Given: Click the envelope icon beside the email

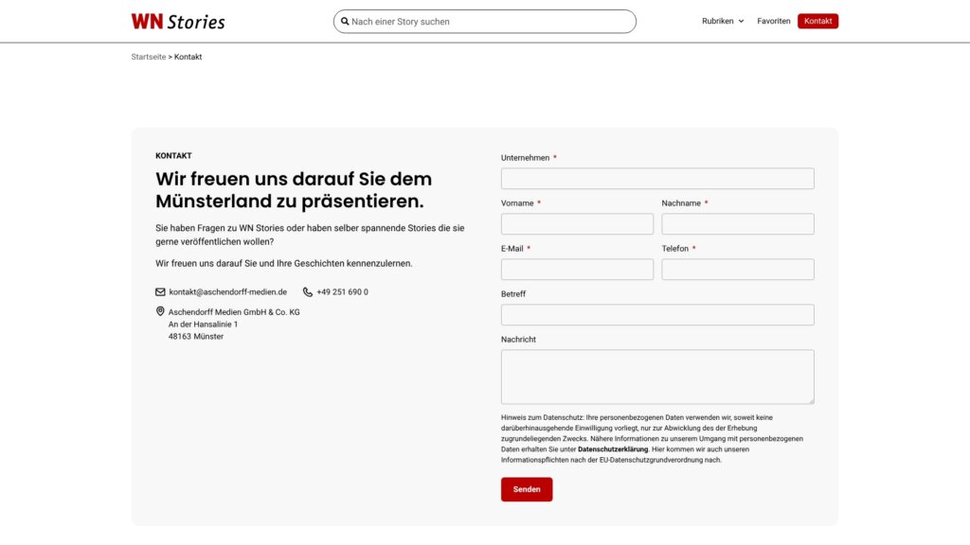Looking at the screenshot, I should point(159,291).
